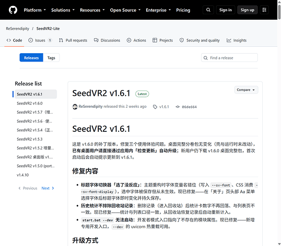281x246 pixels.
Task: Select SeedVR2 v1.5.4 in release list
Action: tap(35, 130)
